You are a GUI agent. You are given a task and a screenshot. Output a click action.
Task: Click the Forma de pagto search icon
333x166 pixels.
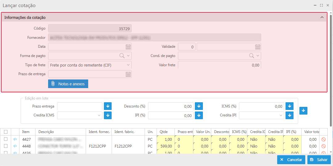pyautogui.click(x=122, y=56)
